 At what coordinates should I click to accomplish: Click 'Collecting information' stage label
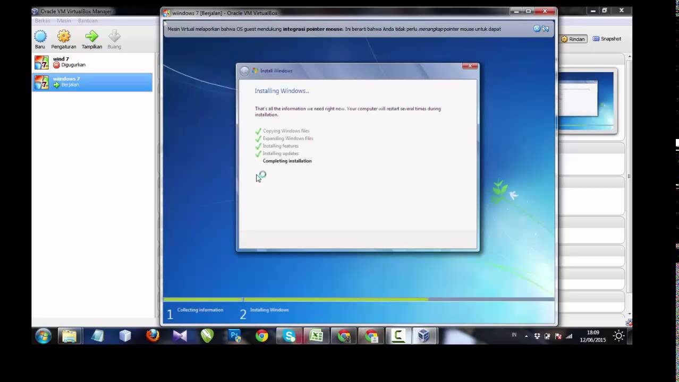click(200, 310)
